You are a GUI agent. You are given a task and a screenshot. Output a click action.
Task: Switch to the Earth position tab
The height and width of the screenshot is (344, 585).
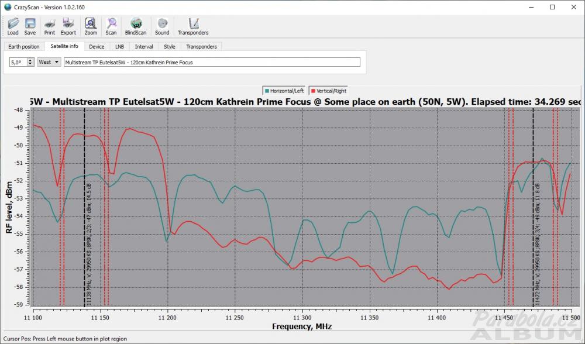[24, 47]
